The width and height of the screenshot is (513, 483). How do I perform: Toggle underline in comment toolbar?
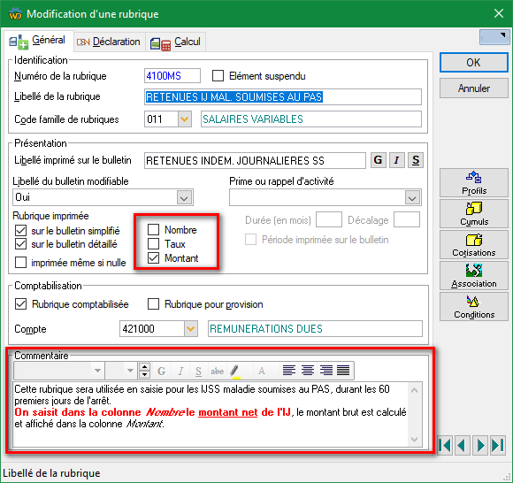(198, 371)
